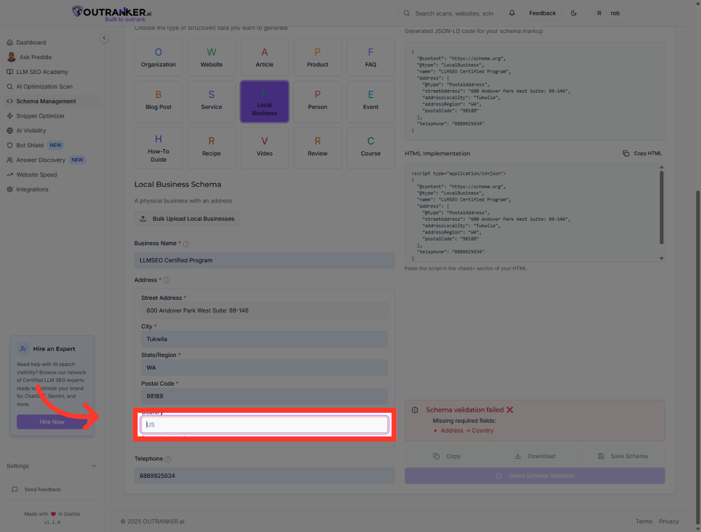Choose the Website schema type
The width and height of the screenshot is (701, 532).
point(211,57)
